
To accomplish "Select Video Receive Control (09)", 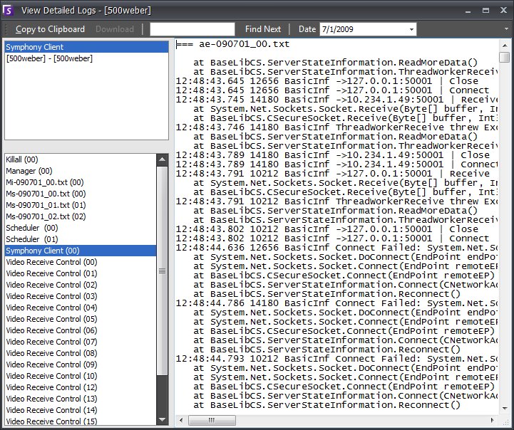I will pyautogui.click(x=81, y=365).
